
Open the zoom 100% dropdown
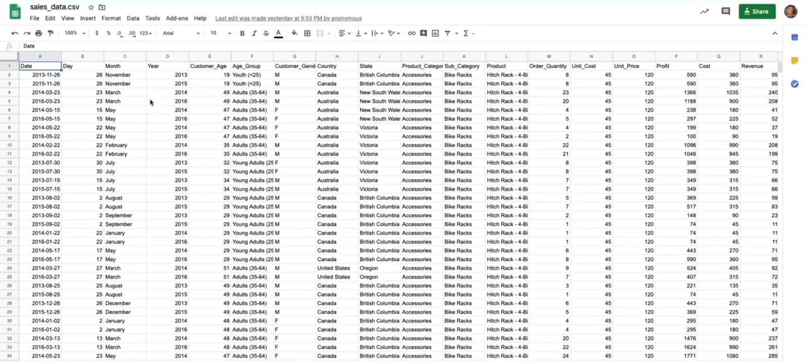75,33
